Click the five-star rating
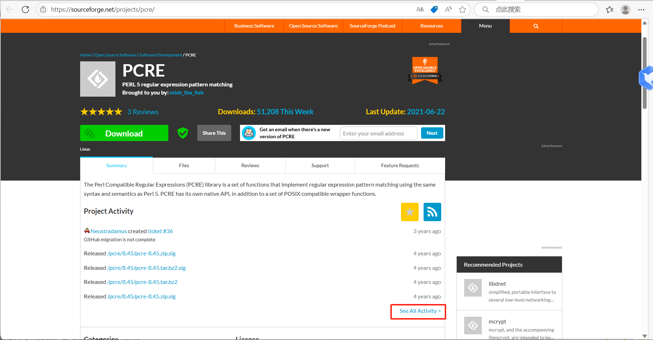The height and width of the screenshot is (340, 653). 101,112
